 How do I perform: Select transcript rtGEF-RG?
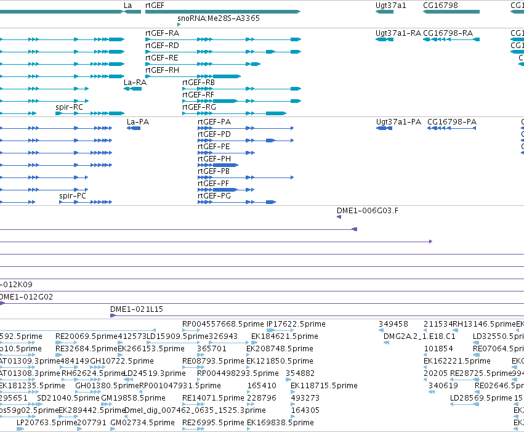click(199, 107)
